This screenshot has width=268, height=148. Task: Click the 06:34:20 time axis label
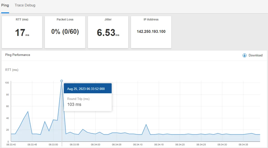180,145
